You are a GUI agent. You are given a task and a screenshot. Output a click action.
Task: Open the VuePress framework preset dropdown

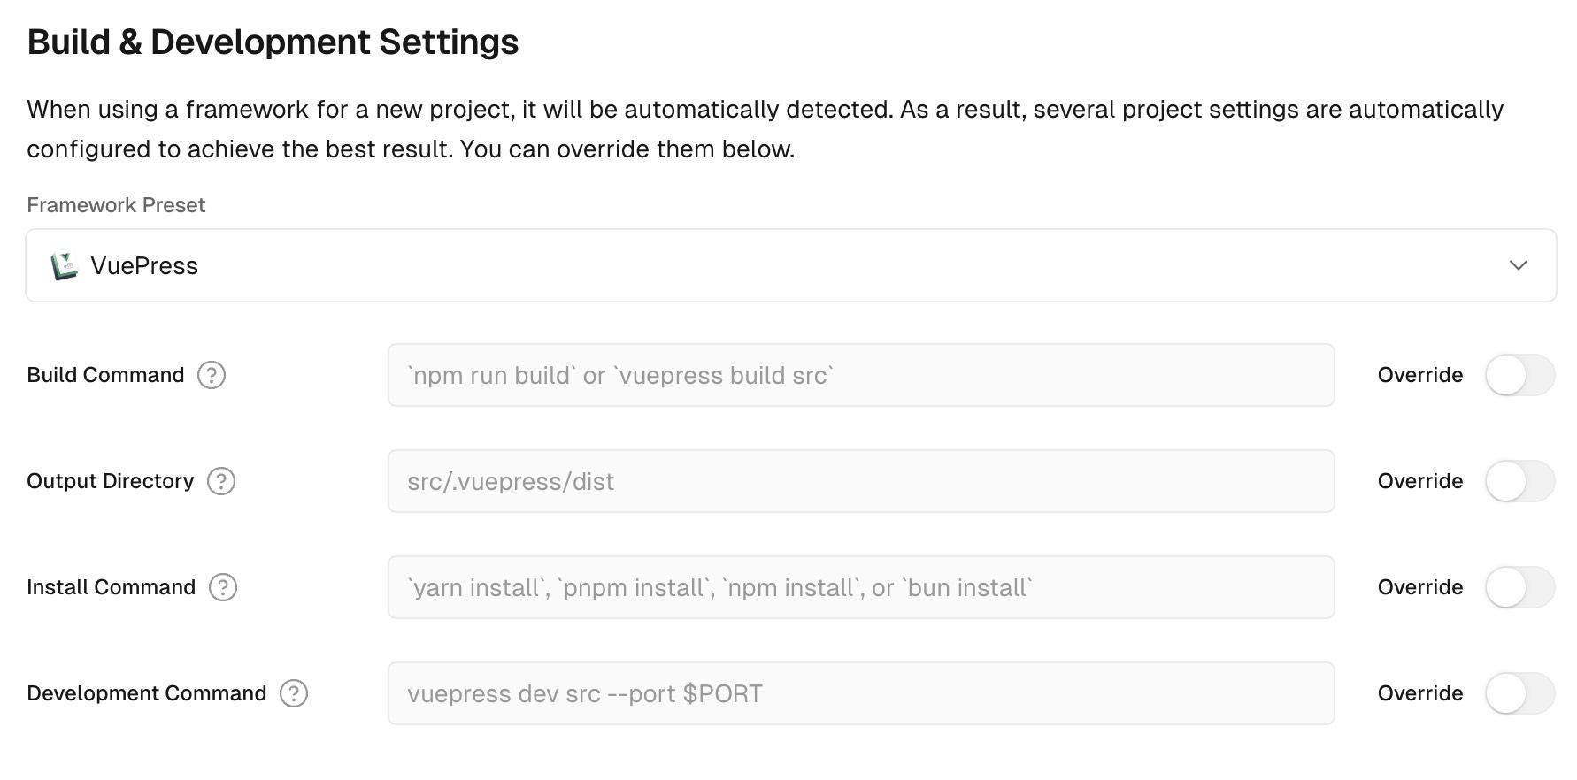pos(790,265)
